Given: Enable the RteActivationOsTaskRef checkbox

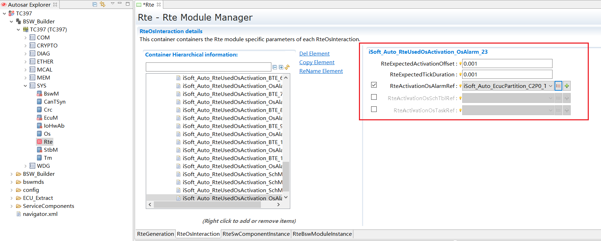Looking at the screenshot, I should pyautogui.click(x=374, y=110).
